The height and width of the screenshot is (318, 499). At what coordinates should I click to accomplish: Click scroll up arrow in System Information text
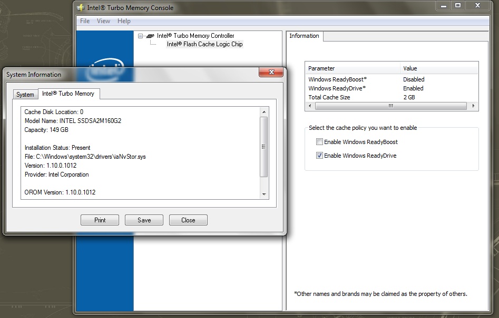pos(264,112)
